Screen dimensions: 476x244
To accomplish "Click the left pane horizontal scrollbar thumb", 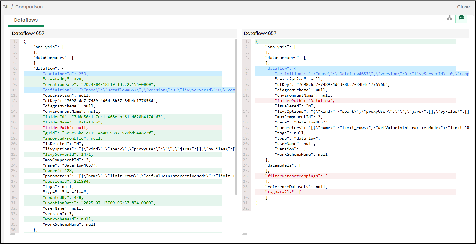I will pos(13,234).
